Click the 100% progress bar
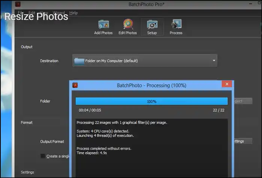 [x=152, y=101]
